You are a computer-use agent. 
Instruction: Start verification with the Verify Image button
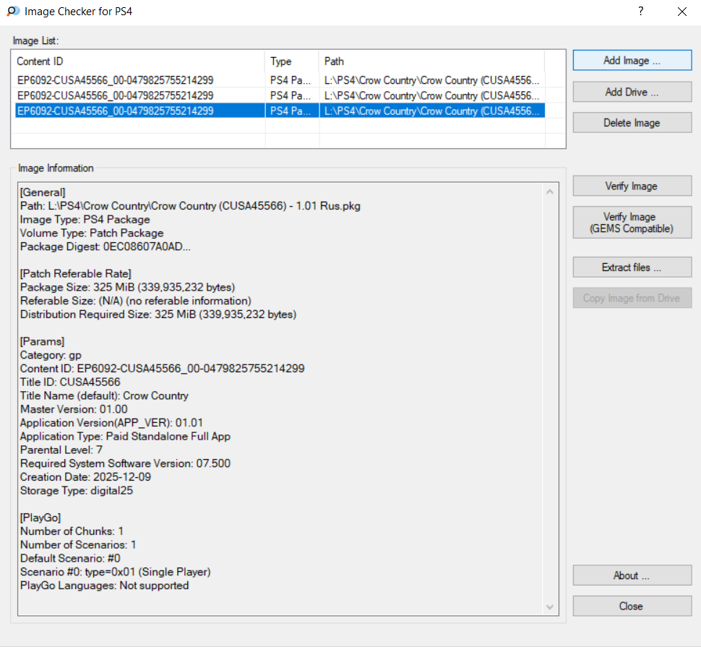(632, 187)
